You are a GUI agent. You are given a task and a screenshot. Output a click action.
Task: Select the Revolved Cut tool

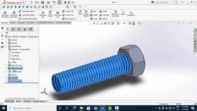58,14
